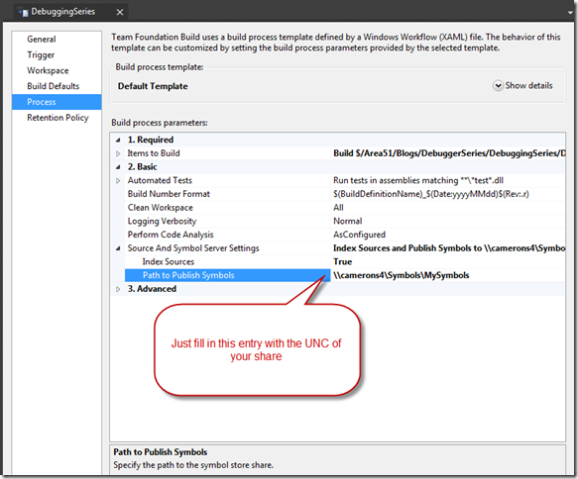Expand Show details chevron icon
Image resolution: width=578 pixels, height=479 pixels.
[x=498, y=86]
